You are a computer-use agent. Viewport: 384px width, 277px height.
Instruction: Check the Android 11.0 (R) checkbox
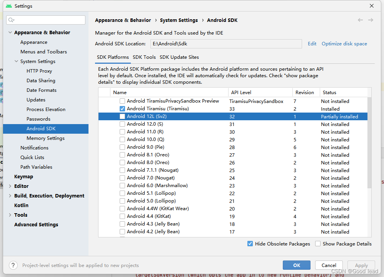click(x=122, y=132)
